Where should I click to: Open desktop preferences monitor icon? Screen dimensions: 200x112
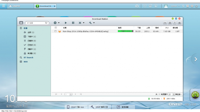click(197, 6)
